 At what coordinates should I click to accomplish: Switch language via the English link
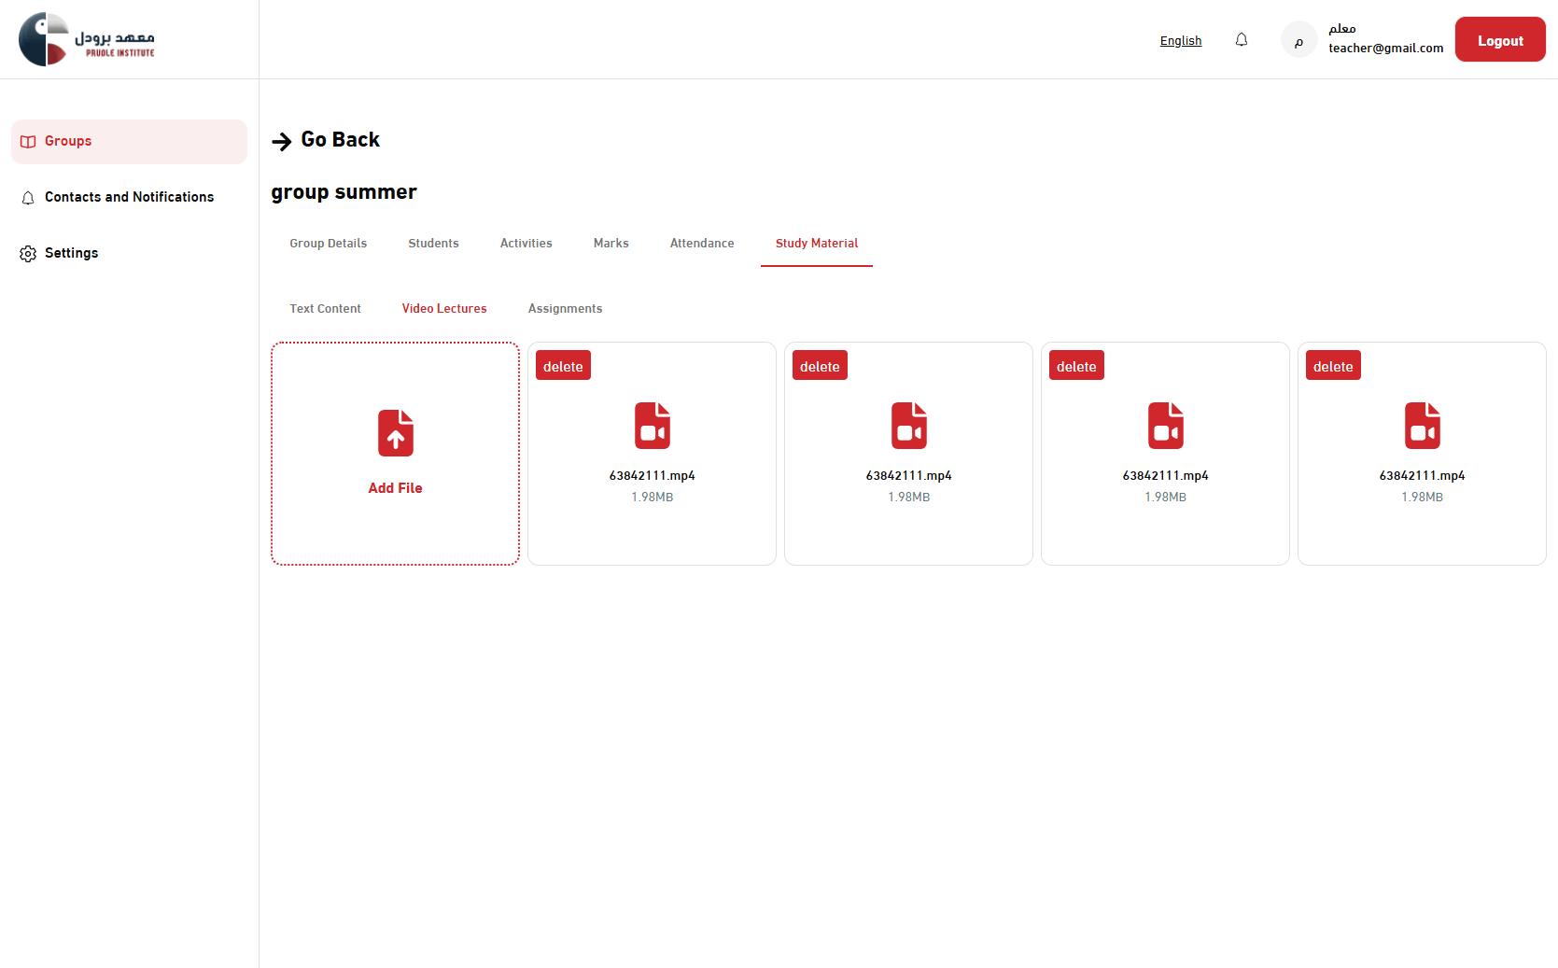point(1180,41)
